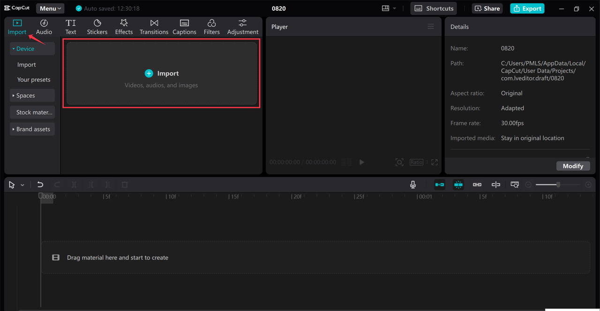The image size is (600, 311).
Task: Click the Share button
Action: tap(487, 8)
